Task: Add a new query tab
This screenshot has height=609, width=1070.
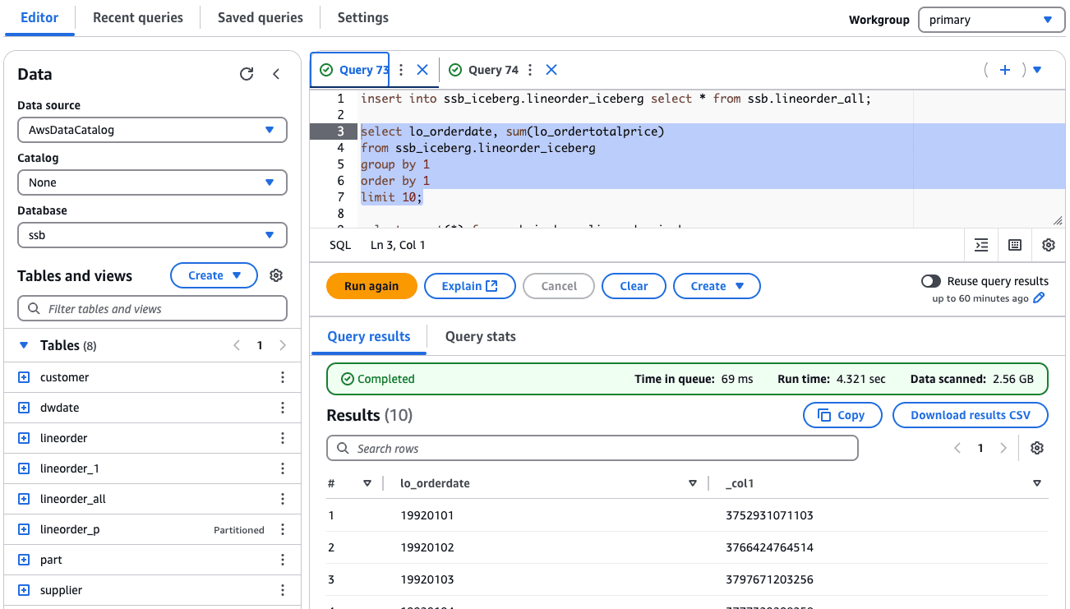Action: (1004, 70)
